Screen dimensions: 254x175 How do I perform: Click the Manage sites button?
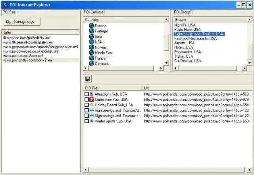tap(22, 22)
